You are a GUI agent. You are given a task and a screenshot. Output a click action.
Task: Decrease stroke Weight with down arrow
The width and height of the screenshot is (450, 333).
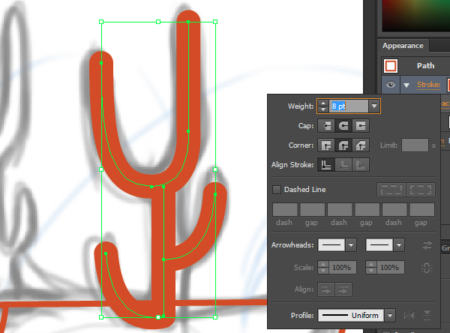click(323, 109)
